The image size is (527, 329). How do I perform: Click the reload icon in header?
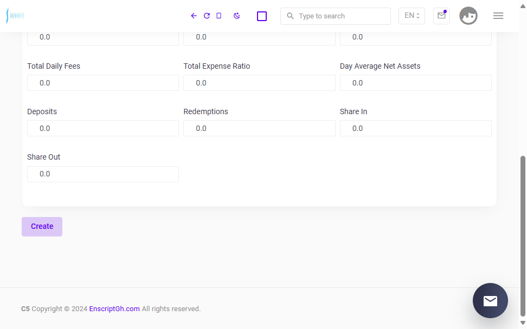pyautogui.click(x=207, y=16)
